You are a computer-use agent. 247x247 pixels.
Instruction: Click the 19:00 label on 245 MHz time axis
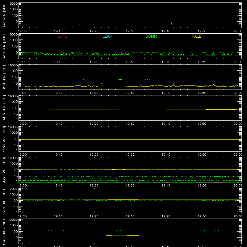(x=22, y=31)
